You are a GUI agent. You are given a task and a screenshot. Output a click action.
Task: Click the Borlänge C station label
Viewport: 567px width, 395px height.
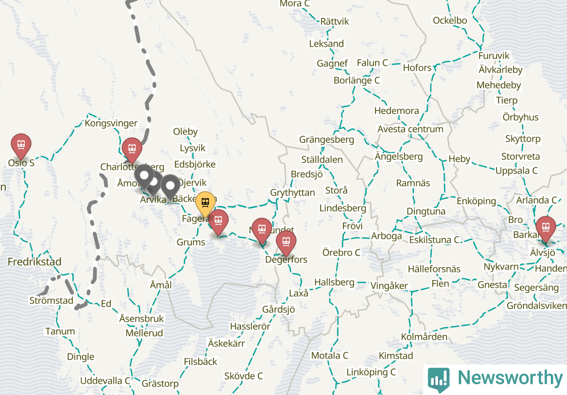coord(357,80)
